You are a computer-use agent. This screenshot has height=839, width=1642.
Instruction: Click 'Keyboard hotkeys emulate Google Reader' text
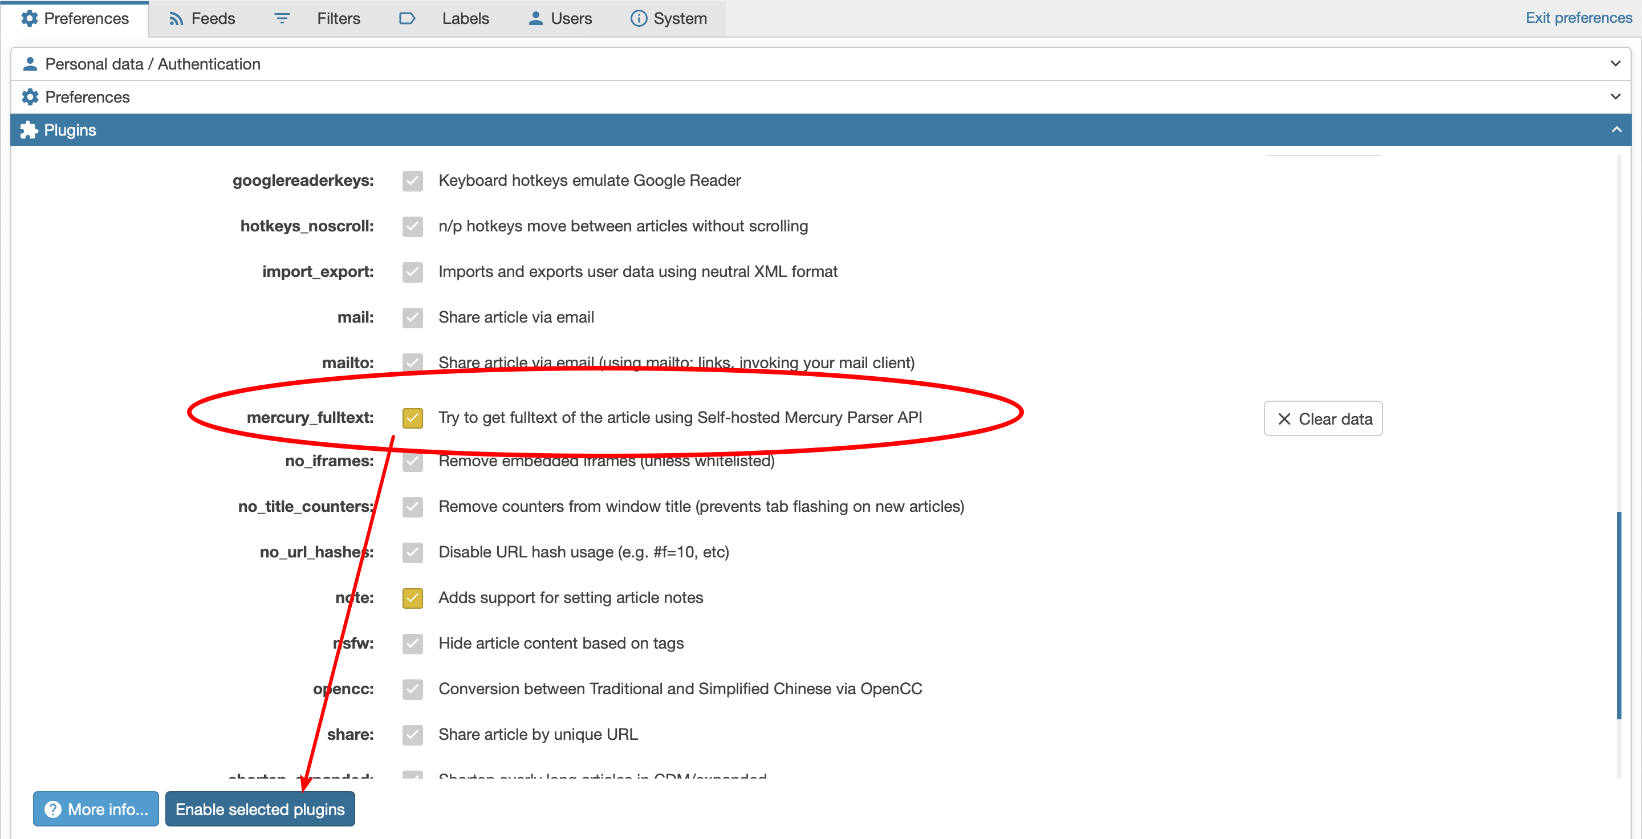tap(590, 180)
